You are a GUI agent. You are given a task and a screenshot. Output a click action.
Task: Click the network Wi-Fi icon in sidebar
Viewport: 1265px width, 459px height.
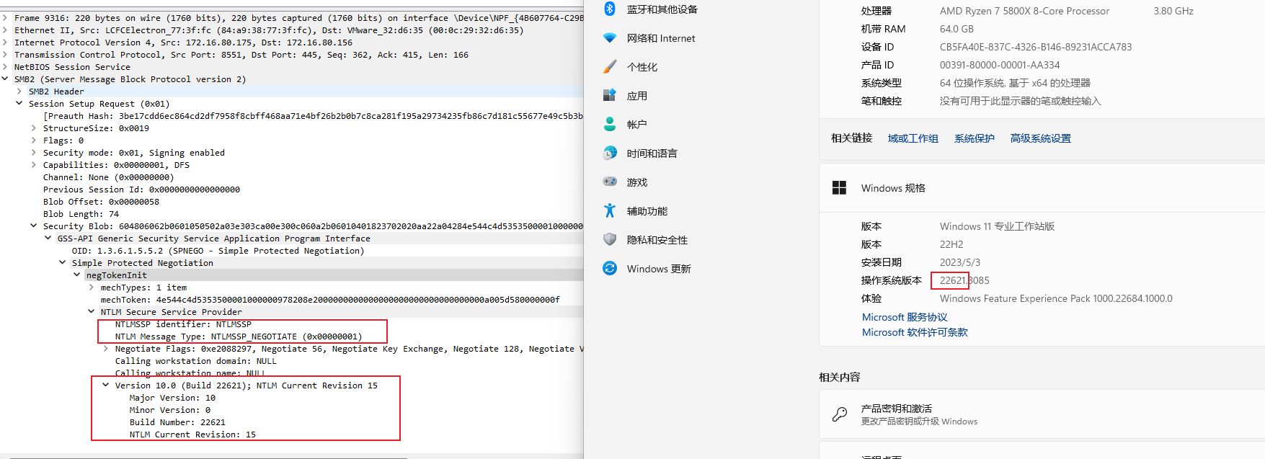coord(610,38)
